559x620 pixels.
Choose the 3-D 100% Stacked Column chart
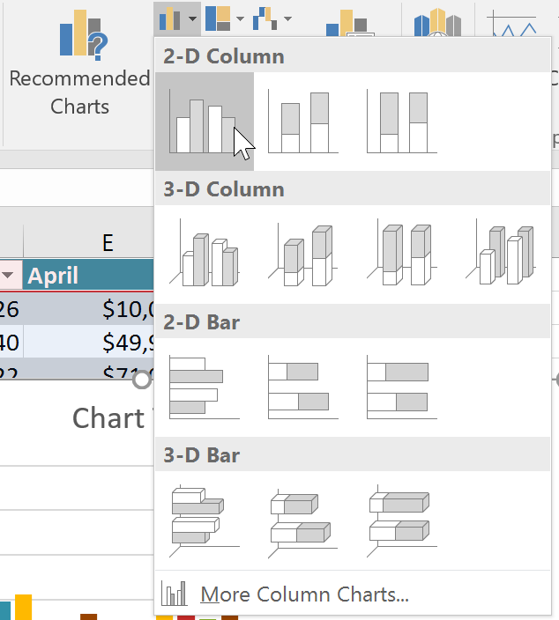402,255
